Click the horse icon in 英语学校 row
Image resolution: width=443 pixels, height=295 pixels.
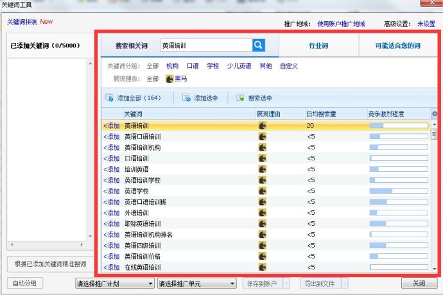pyautogui.click(x=262, y=191)
